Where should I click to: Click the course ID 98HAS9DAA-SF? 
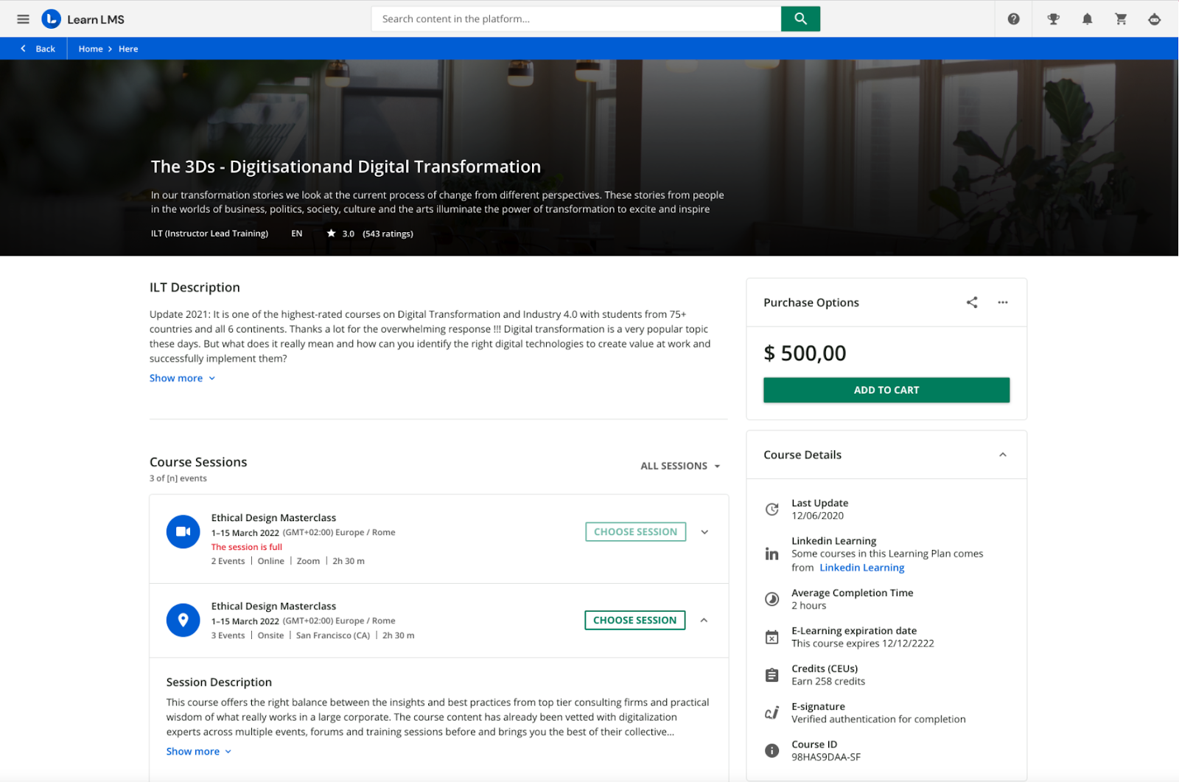[x=826, y=757]
